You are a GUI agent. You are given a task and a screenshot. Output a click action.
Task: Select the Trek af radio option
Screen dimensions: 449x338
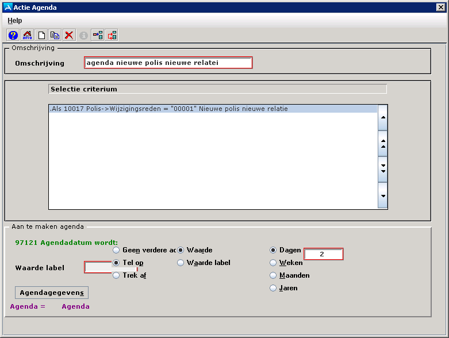pos(117,275)
